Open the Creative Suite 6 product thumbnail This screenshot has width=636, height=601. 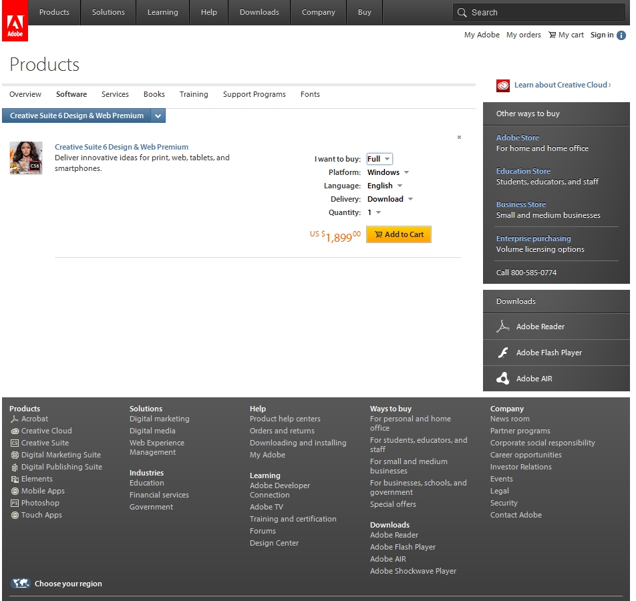pyautogui.click(x=26, y=158)
